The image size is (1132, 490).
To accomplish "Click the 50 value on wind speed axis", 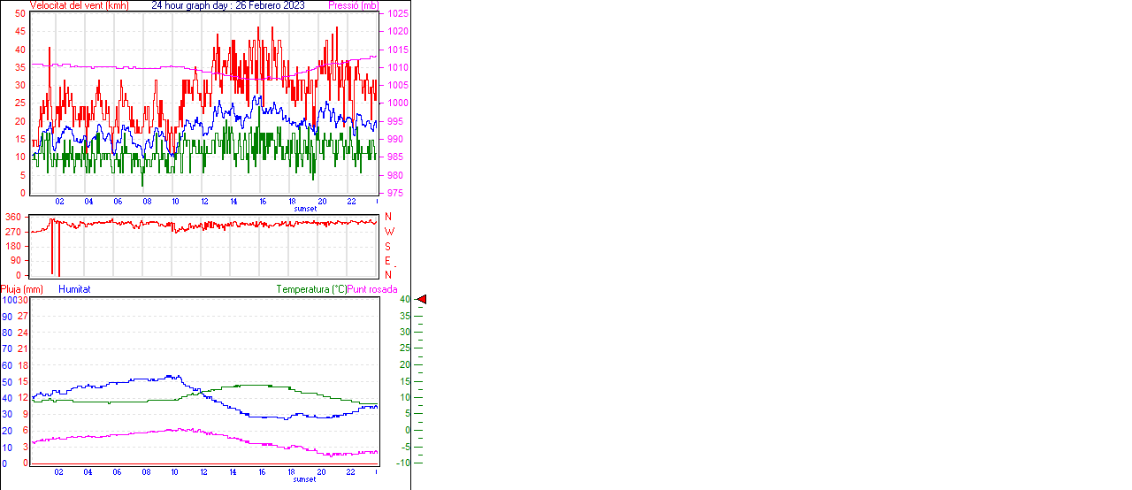I will pyautogui.click(x=19, y=13).
